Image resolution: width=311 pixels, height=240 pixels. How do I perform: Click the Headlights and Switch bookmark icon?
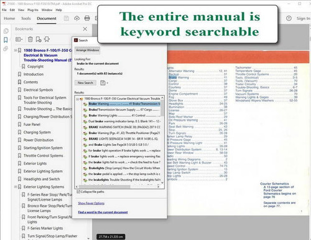pyautogui.click(x=19, y=179)
